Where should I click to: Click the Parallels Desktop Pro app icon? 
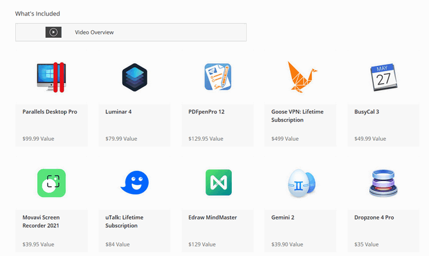[x=51, y=77]
